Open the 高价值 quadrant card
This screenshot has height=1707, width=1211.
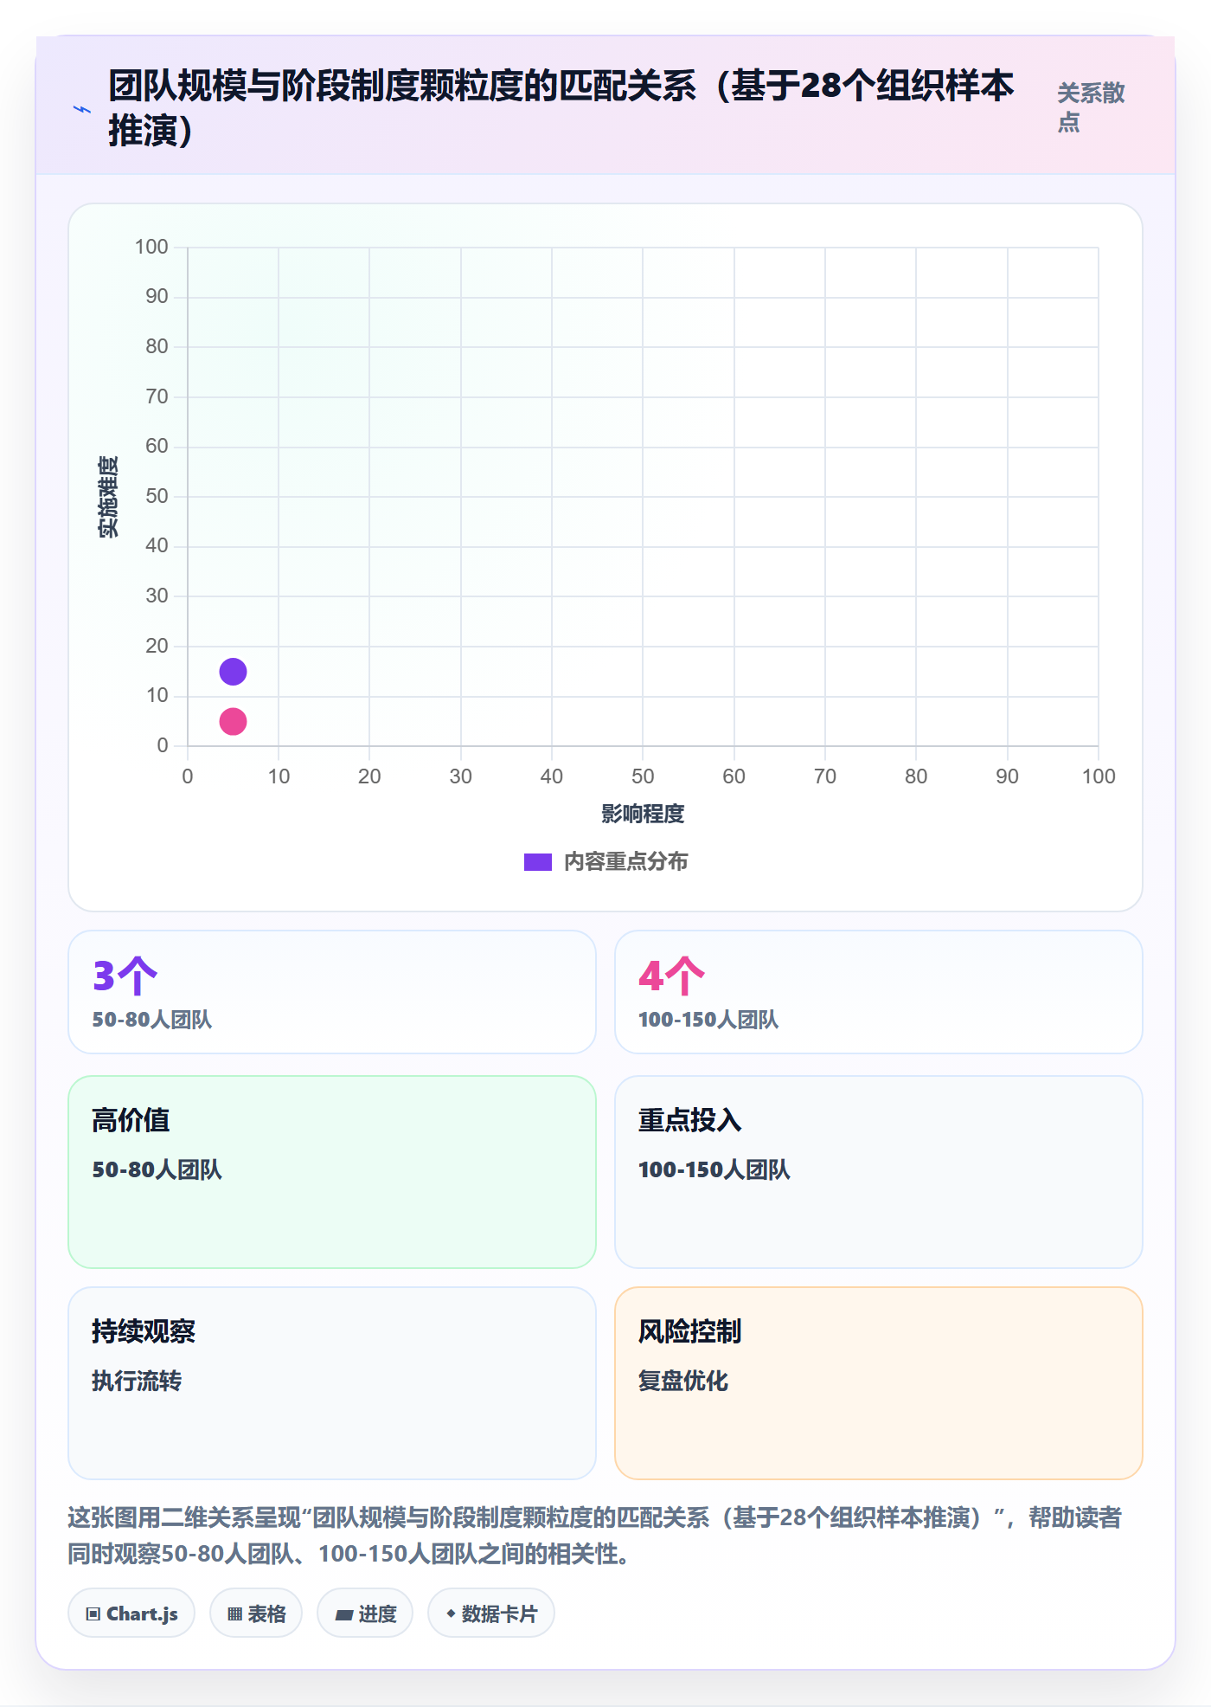(x=332, y=1172)
